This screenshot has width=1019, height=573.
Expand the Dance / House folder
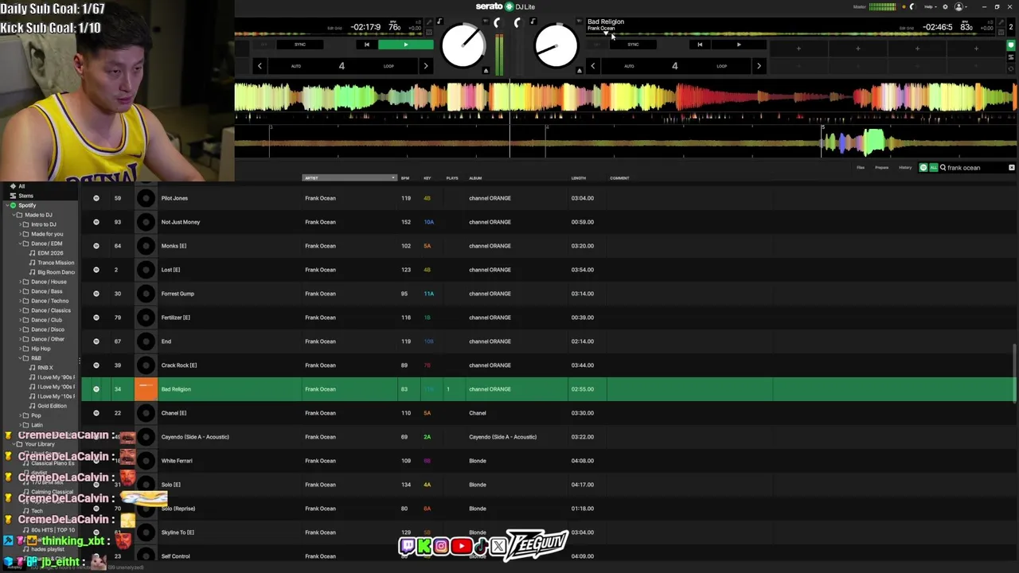tap(21, 282)
